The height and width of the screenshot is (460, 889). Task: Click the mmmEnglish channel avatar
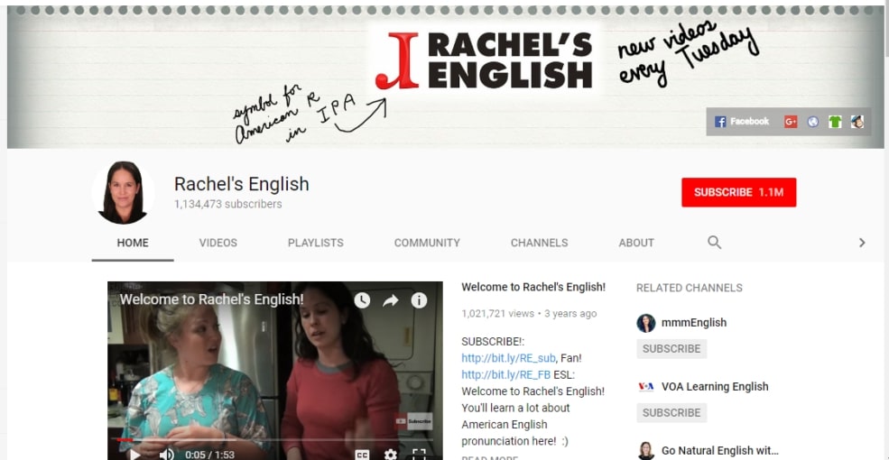tap(646, 323)
